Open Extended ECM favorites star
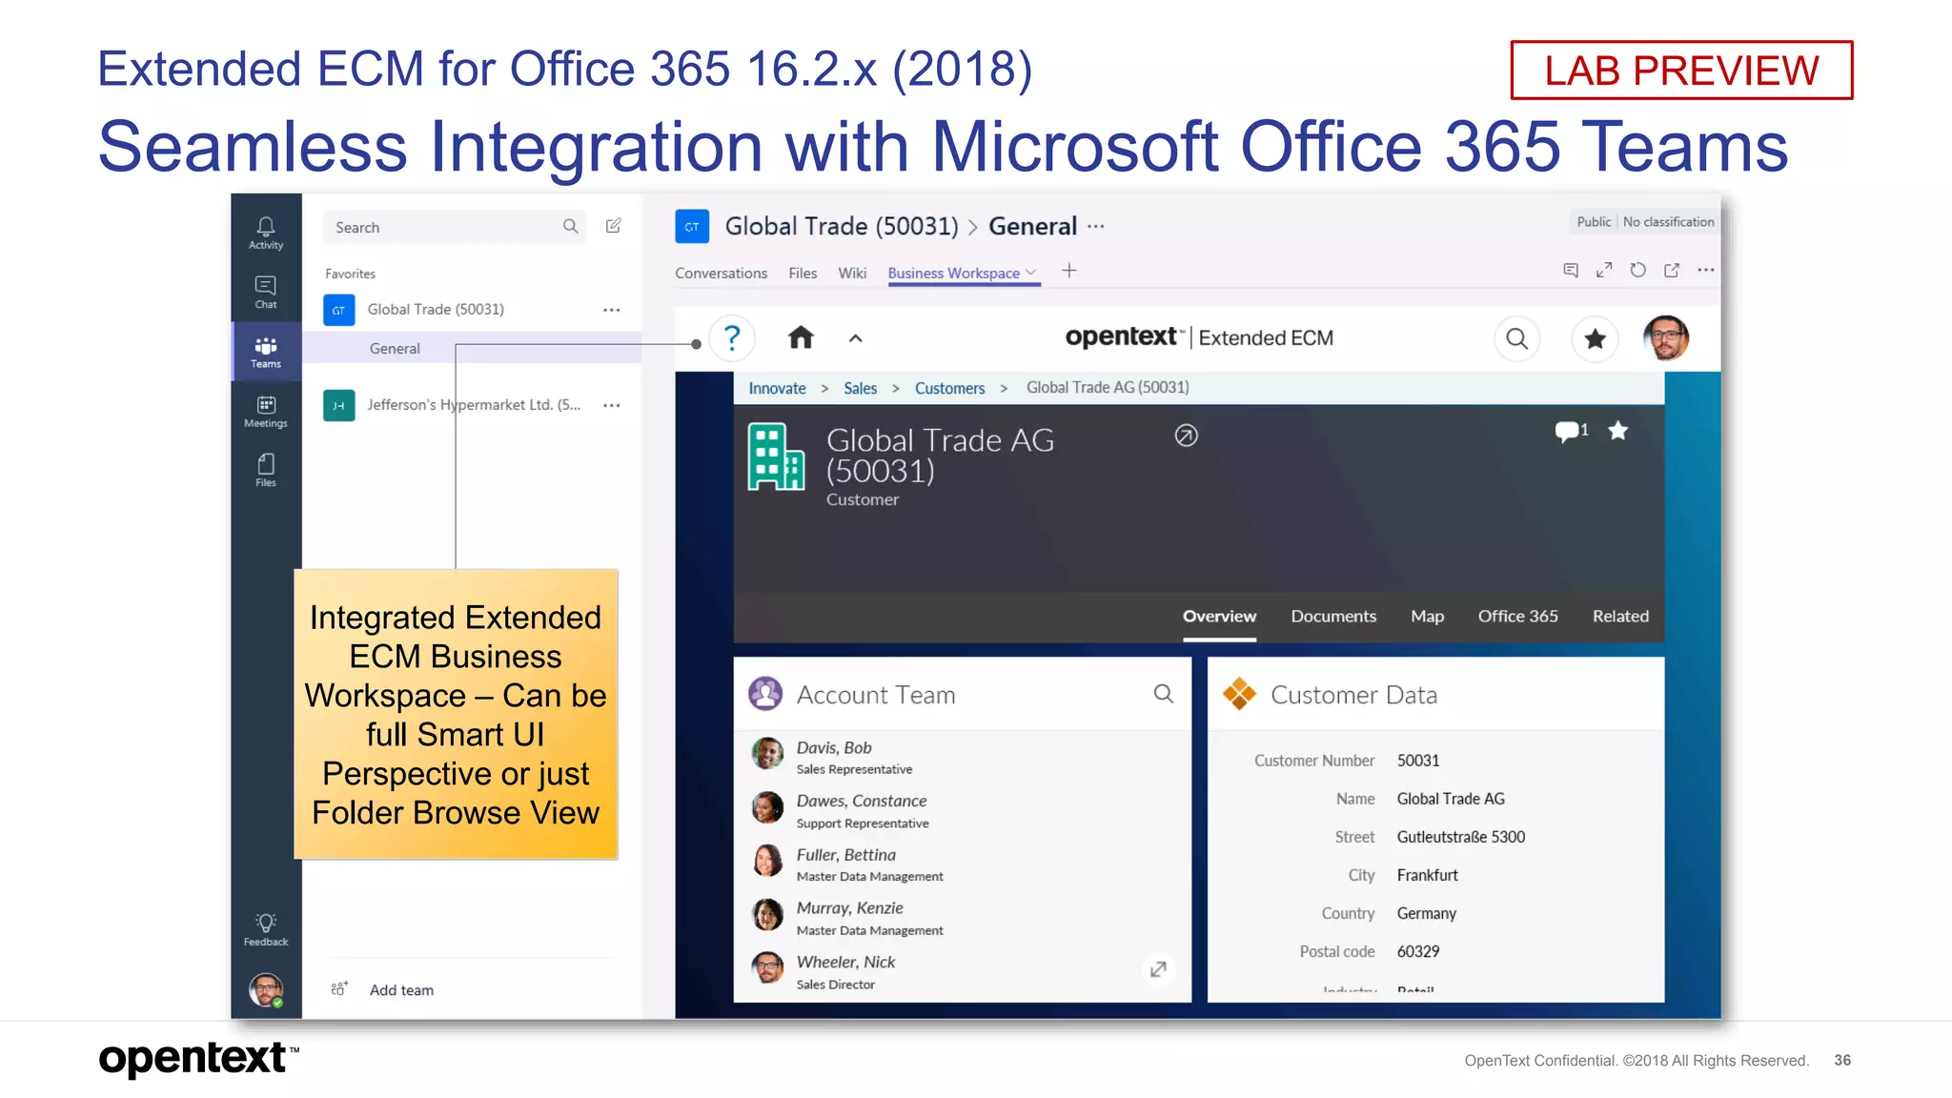Image resolution: width=1952 pixels, height=1098 pixels. (x=1595, y=338)
